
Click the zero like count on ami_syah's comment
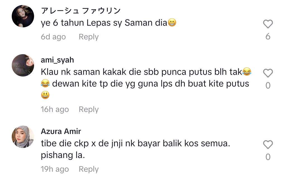[268, 85]
